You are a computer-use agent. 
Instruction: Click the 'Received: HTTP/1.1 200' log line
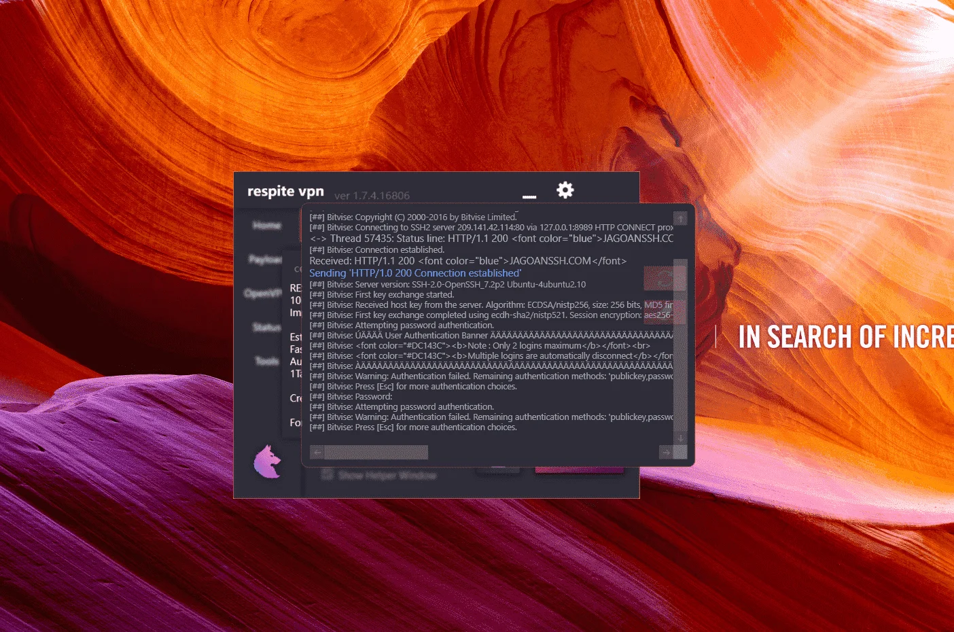coord(468,261)
